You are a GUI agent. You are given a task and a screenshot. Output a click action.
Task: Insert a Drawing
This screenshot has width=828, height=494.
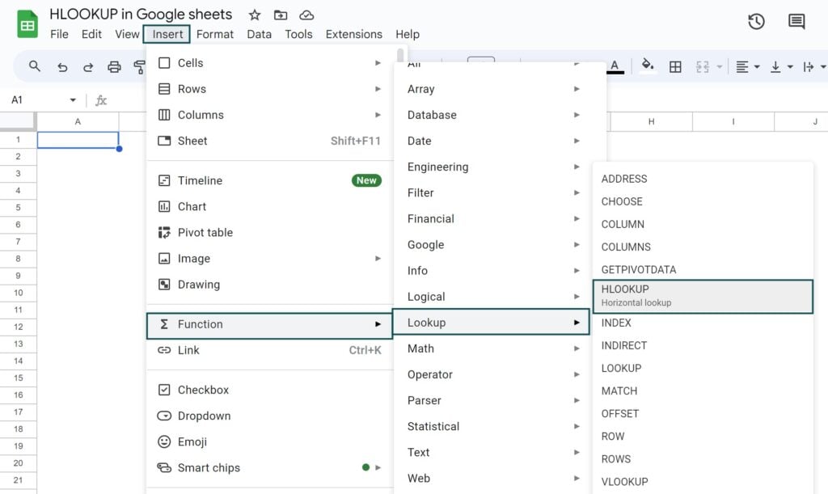click(269, 284)
